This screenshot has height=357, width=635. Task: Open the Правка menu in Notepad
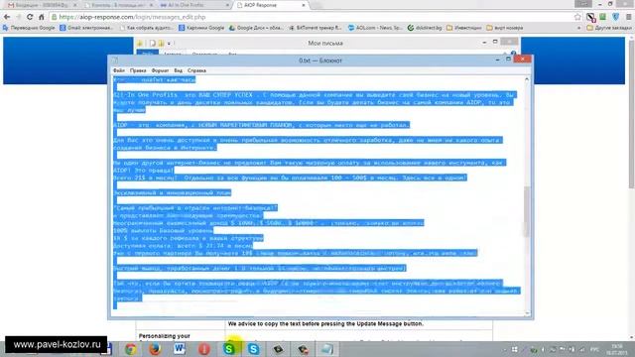(138, 70)
